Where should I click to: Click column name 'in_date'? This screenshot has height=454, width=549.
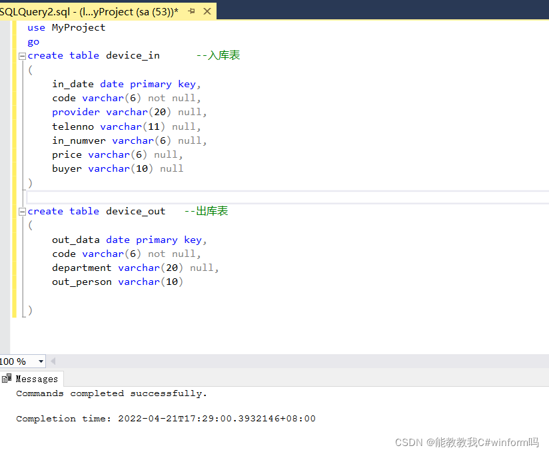[73, 85]
